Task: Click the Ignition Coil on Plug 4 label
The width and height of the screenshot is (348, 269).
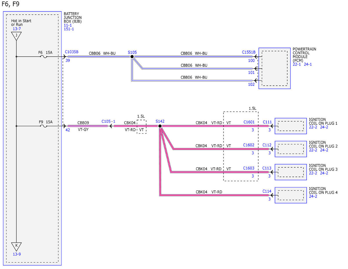Action: (323, 190)
